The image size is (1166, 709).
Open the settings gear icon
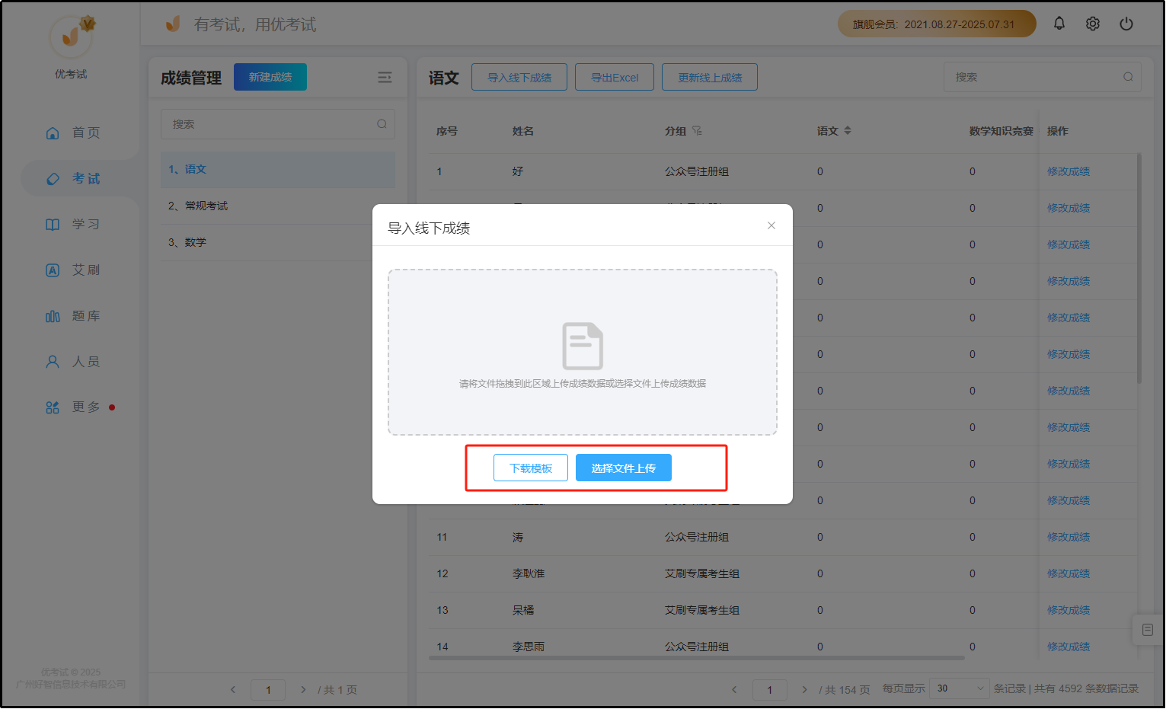pyautogui.click(x=1093, y=24)
